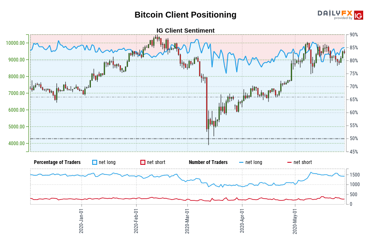Click the 2020-Jan-01 date label

81,221
